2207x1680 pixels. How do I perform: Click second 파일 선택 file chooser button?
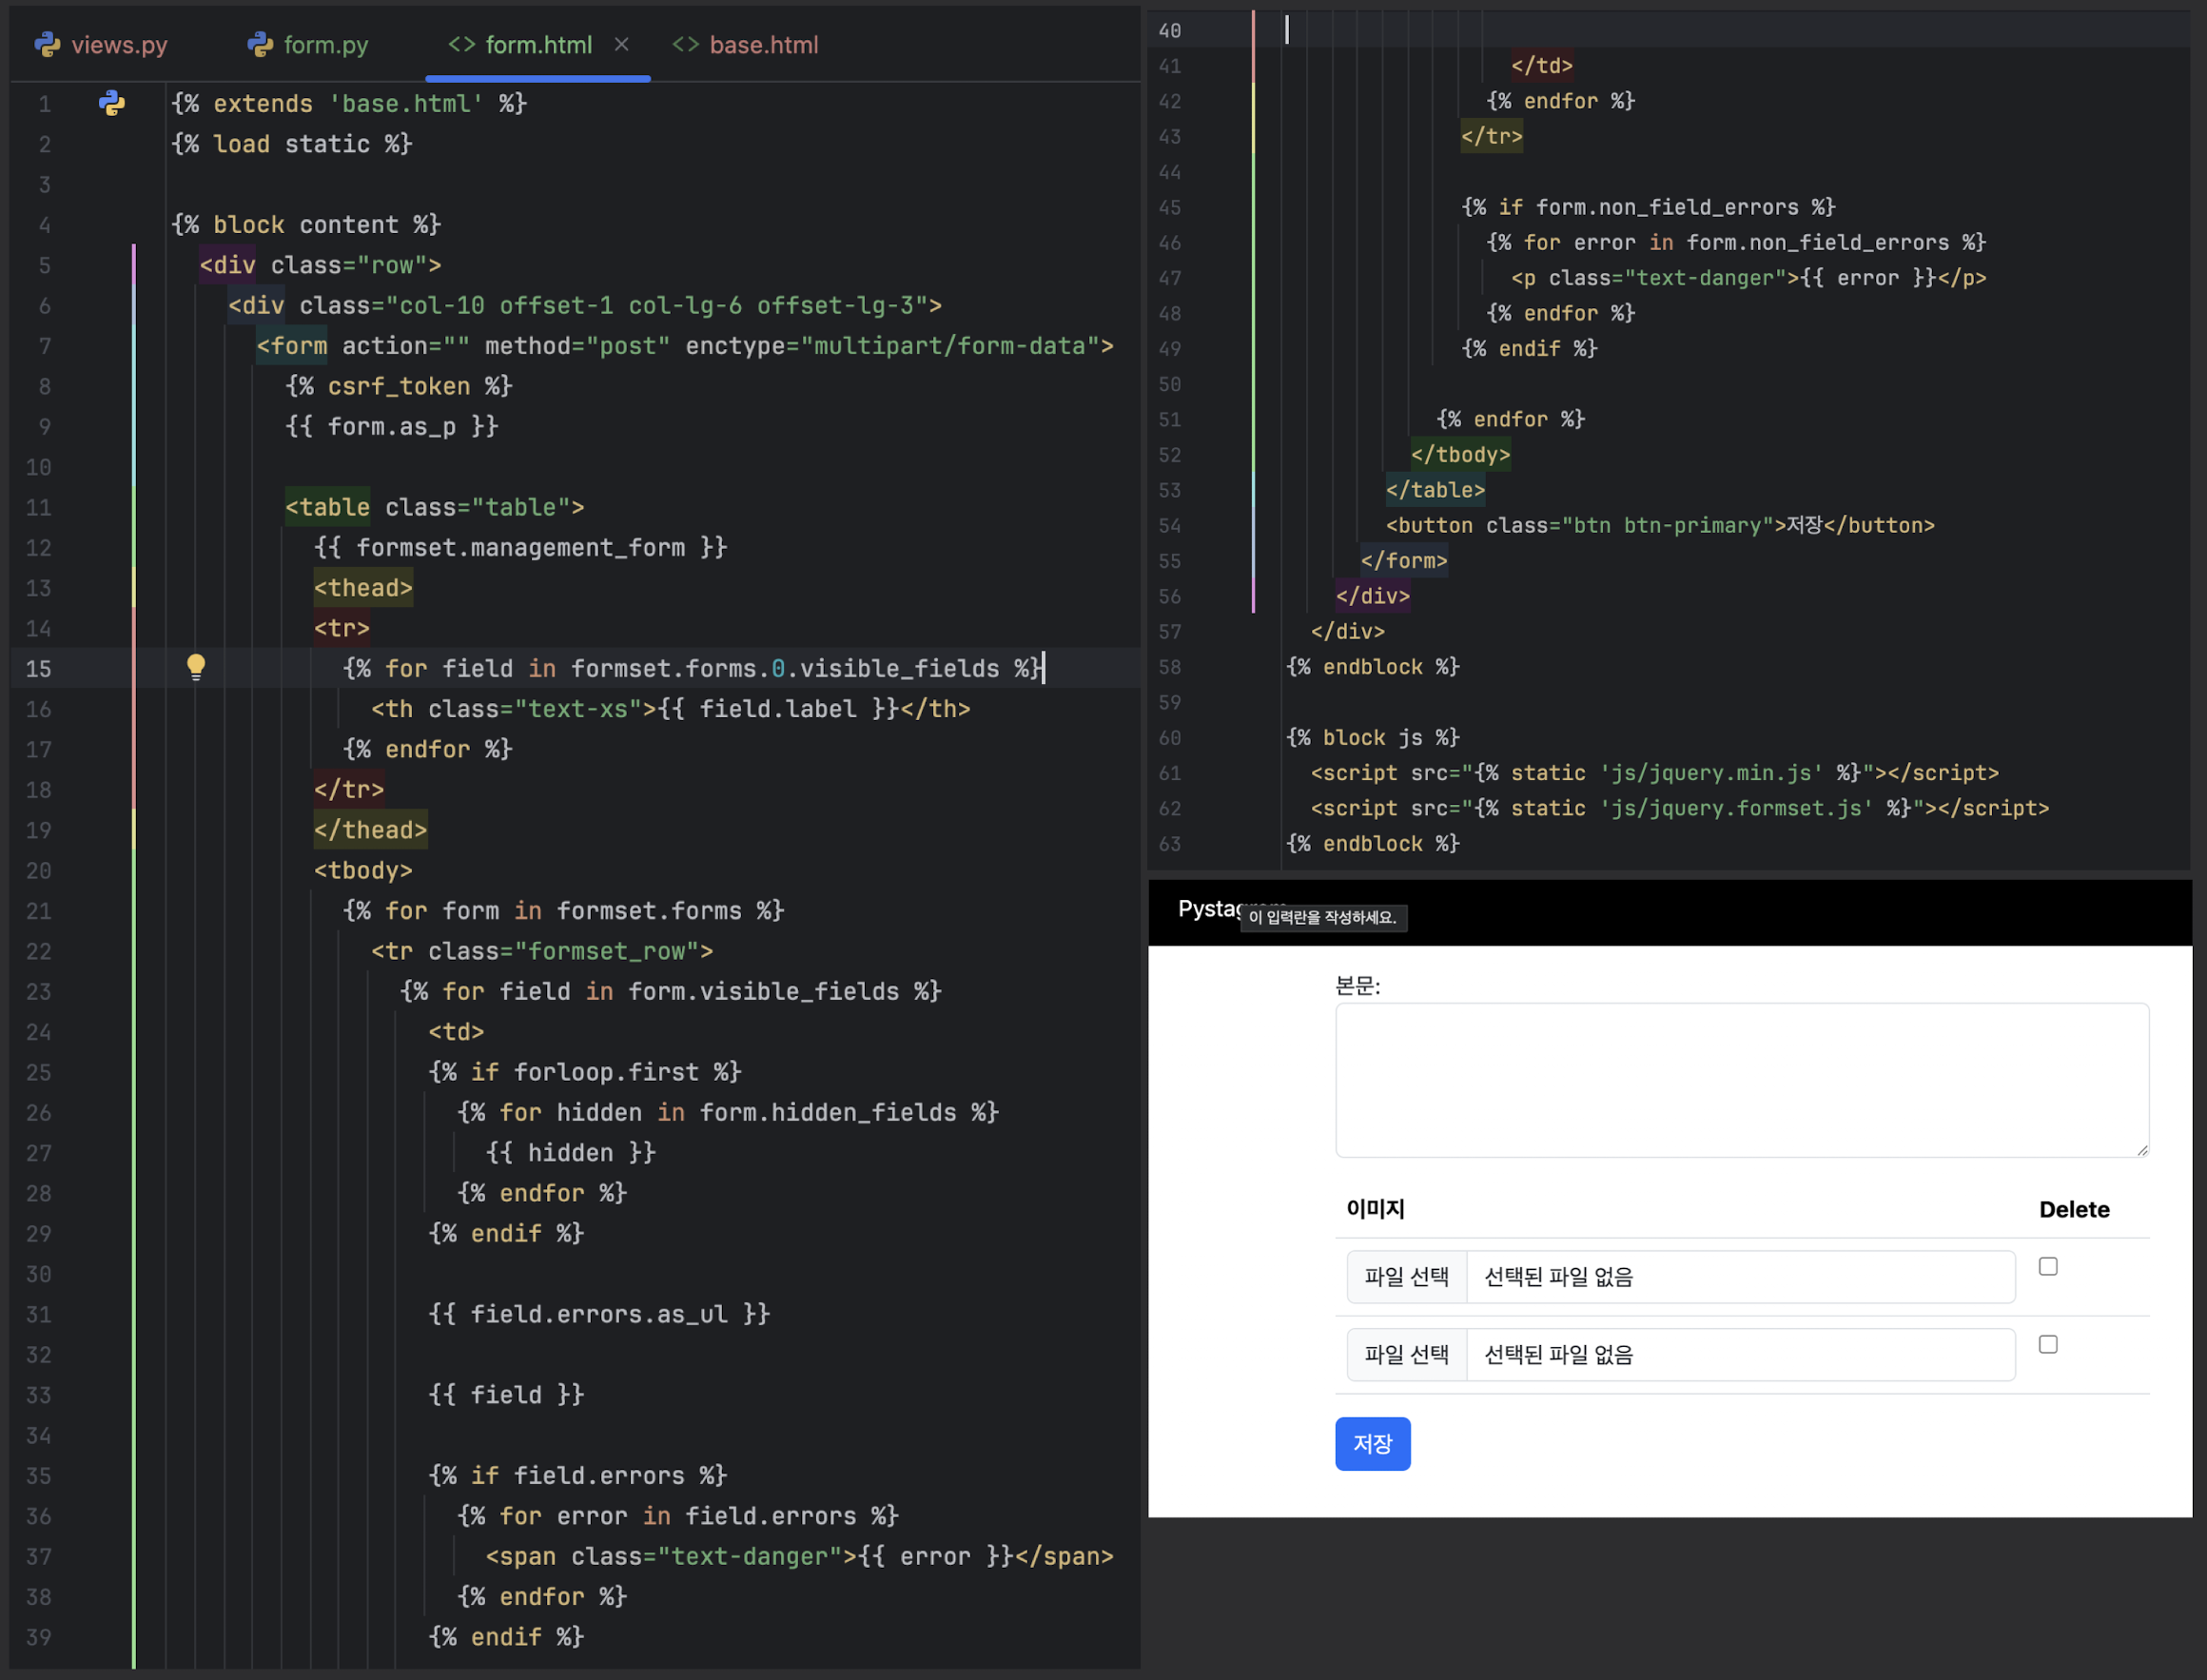click(x=1406, y=1355)
